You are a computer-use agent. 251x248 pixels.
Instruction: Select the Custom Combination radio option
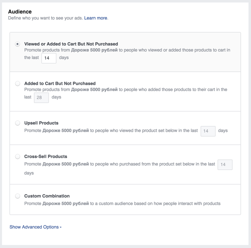click(x=17, y=196)
